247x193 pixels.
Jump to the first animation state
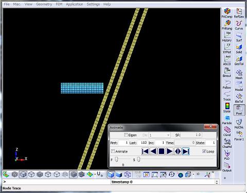(x=145, y=151)
